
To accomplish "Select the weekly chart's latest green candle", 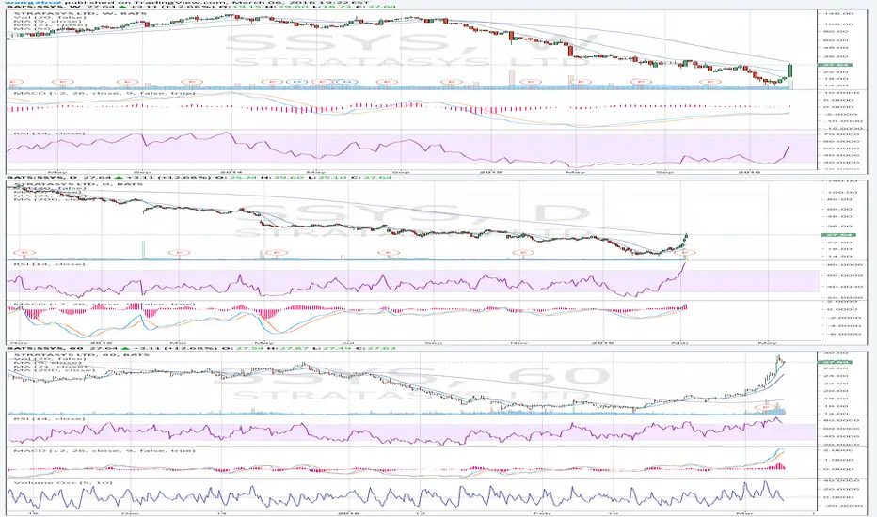I will point(789,71).
